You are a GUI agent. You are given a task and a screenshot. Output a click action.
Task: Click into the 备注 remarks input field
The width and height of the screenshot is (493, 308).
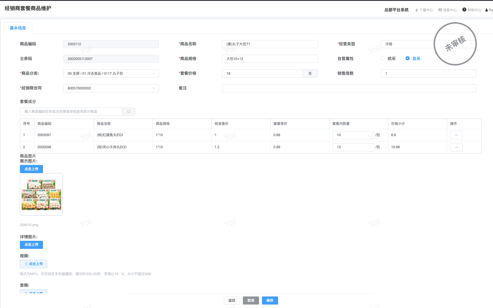point(349,88)
